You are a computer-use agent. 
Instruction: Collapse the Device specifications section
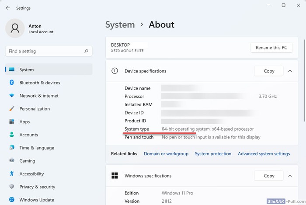pos(290,71)
